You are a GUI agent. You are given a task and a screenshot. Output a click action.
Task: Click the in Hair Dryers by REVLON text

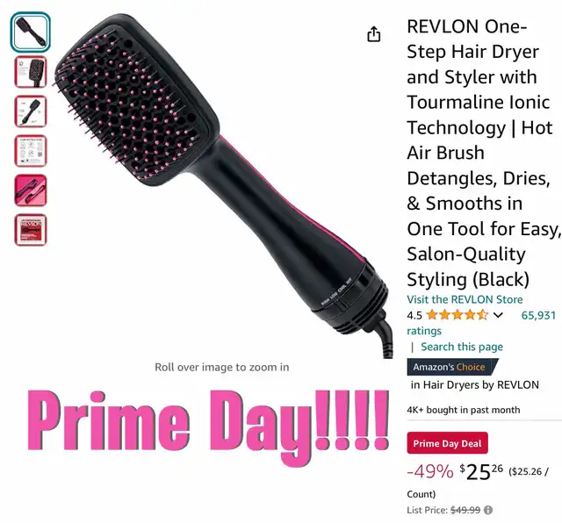pyautogui.click(x=474, y=384)
